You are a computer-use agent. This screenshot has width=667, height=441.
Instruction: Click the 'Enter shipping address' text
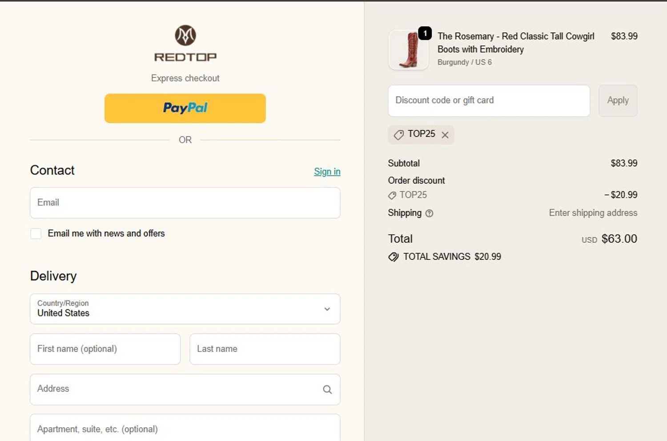coord(593,213)
